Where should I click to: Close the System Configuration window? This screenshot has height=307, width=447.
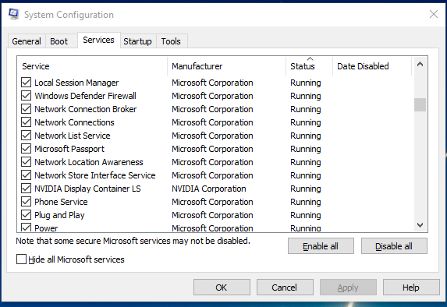pos(433,14)
